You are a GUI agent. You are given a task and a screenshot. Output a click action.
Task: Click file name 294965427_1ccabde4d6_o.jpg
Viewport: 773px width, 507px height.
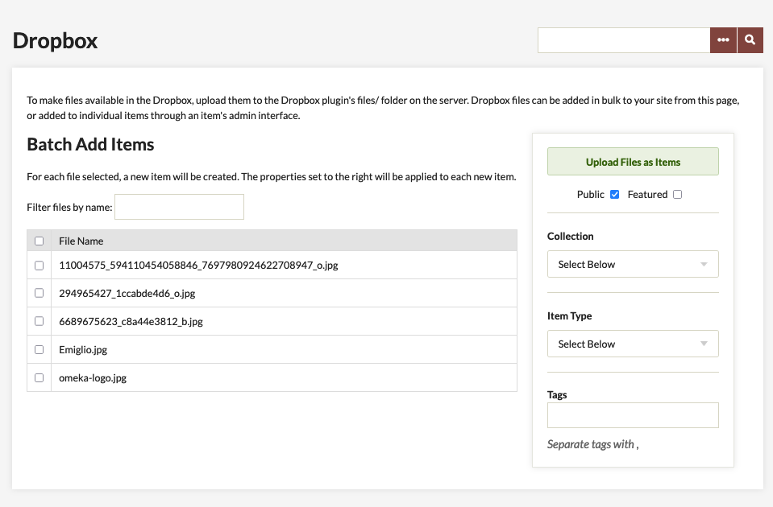point(127,294)
